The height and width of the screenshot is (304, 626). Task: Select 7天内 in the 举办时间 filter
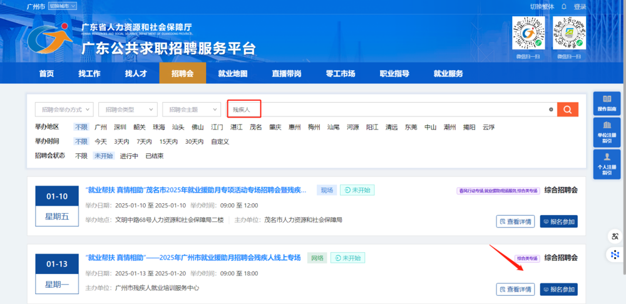[x=144, y=141]
